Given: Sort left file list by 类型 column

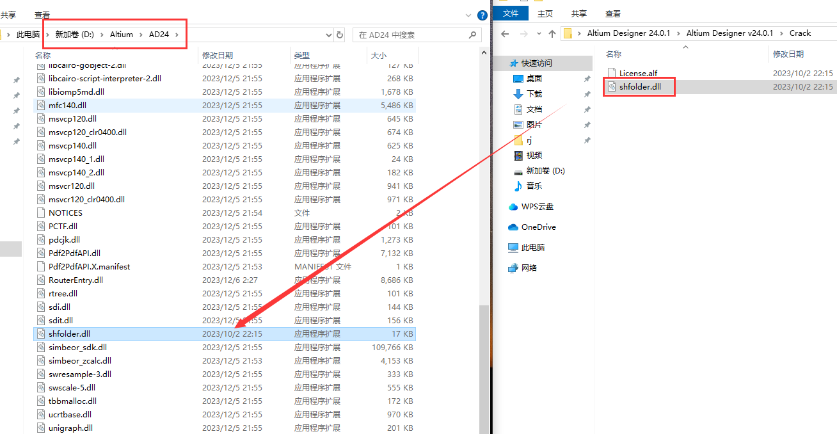Looking at the screenshot, I should 302,56.
